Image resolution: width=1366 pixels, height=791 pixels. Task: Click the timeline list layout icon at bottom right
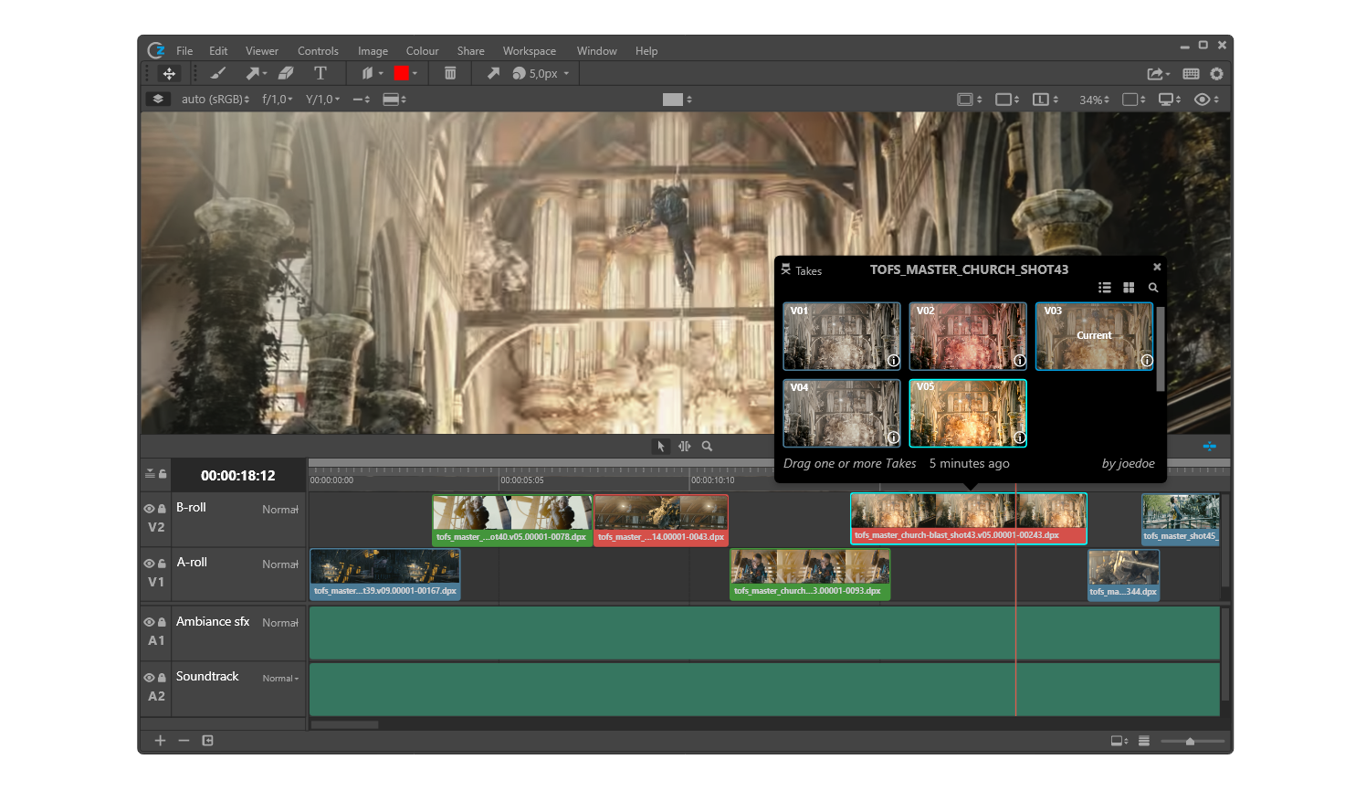coord(1144,741)
